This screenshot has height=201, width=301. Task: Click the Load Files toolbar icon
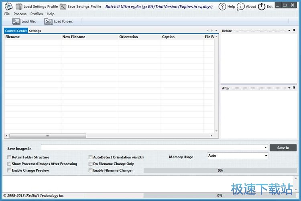[x=16, y=21]
